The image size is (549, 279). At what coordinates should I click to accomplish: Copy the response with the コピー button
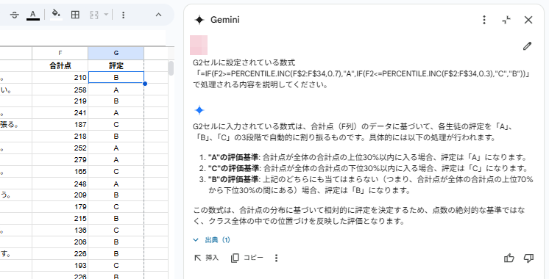tap(247, 258)
